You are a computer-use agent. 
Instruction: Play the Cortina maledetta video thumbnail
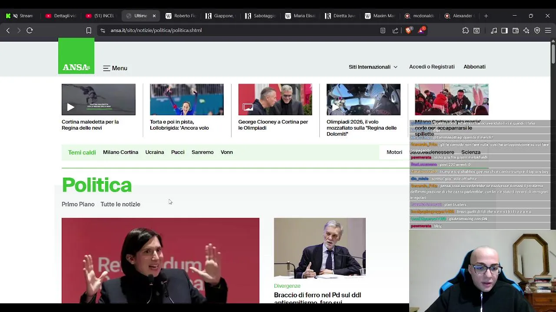[99, 100]
